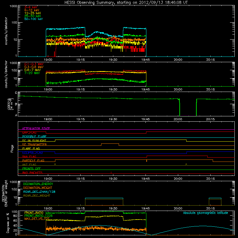
Task: Select the 3-6 keV legend label
Action: [x=31, y=7]
